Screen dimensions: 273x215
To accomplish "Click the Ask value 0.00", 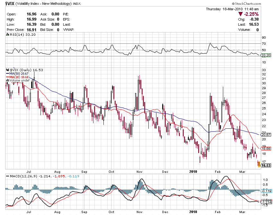I will point(55,14).
